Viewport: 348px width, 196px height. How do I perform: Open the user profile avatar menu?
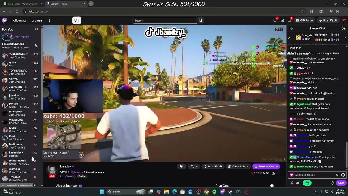pos(344,20)
